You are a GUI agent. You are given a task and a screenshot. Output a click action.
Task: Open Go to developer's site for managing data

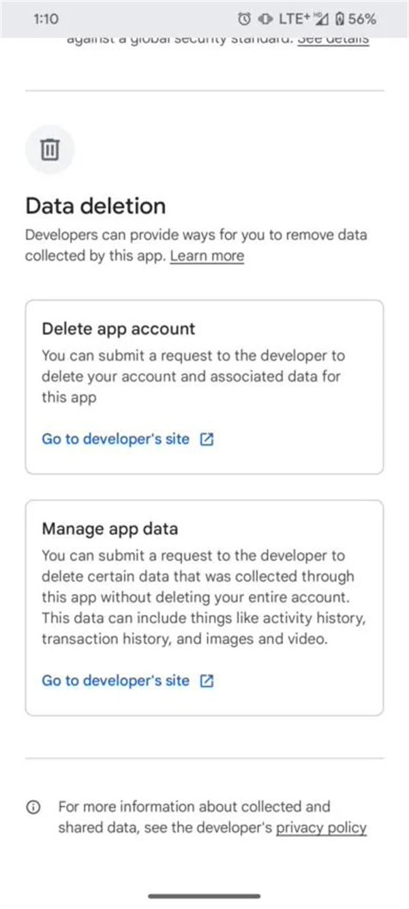[x=116, y=680]
